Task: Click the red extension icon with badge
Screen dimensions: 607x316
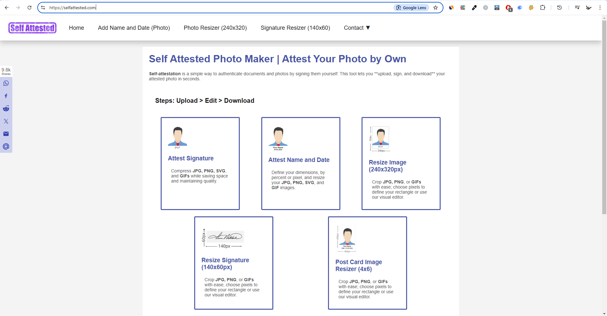Action: pyautogui.click(x=509, y=8)
